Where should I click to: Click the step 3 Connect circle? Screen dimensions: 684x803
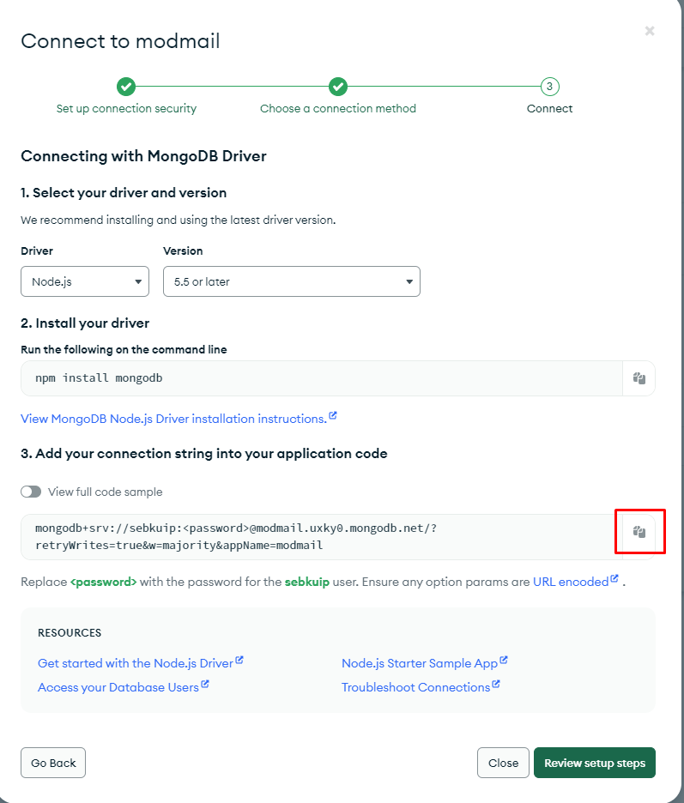point(550,87)
